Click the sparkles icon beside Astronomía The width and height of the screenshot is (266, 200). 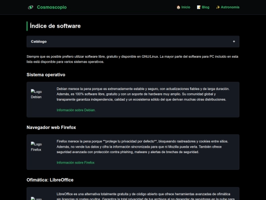pos(218,7)
